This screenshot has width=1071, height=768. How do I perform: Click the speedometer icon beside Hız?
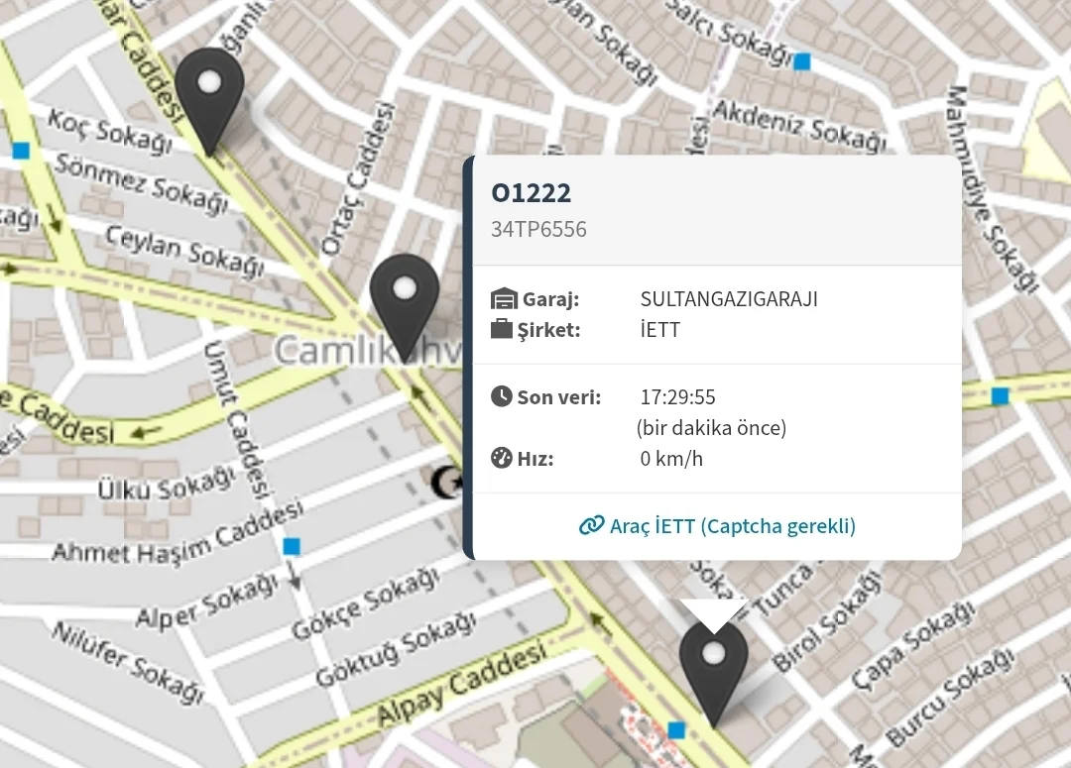tap(502, 459)
